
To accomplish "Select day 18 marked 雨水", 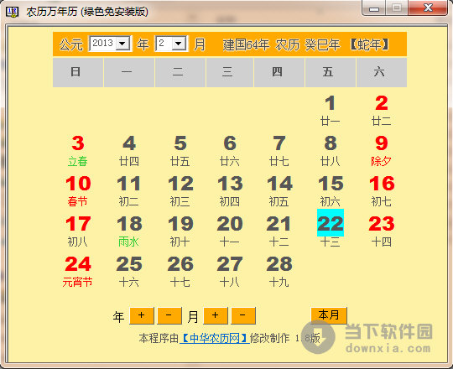I will [x=129, y=231].
